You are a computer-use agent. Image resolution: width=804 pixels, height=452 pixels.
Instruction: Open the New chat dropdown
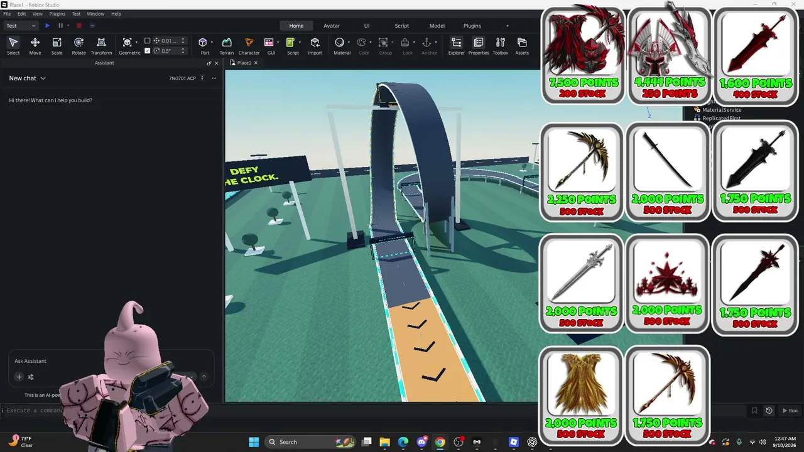(28, 78)
